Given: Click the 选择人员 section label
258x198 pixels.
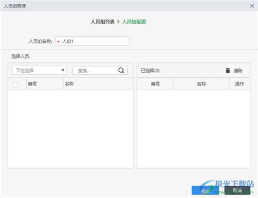Looking at the screenshot, I should coord(20,56).
